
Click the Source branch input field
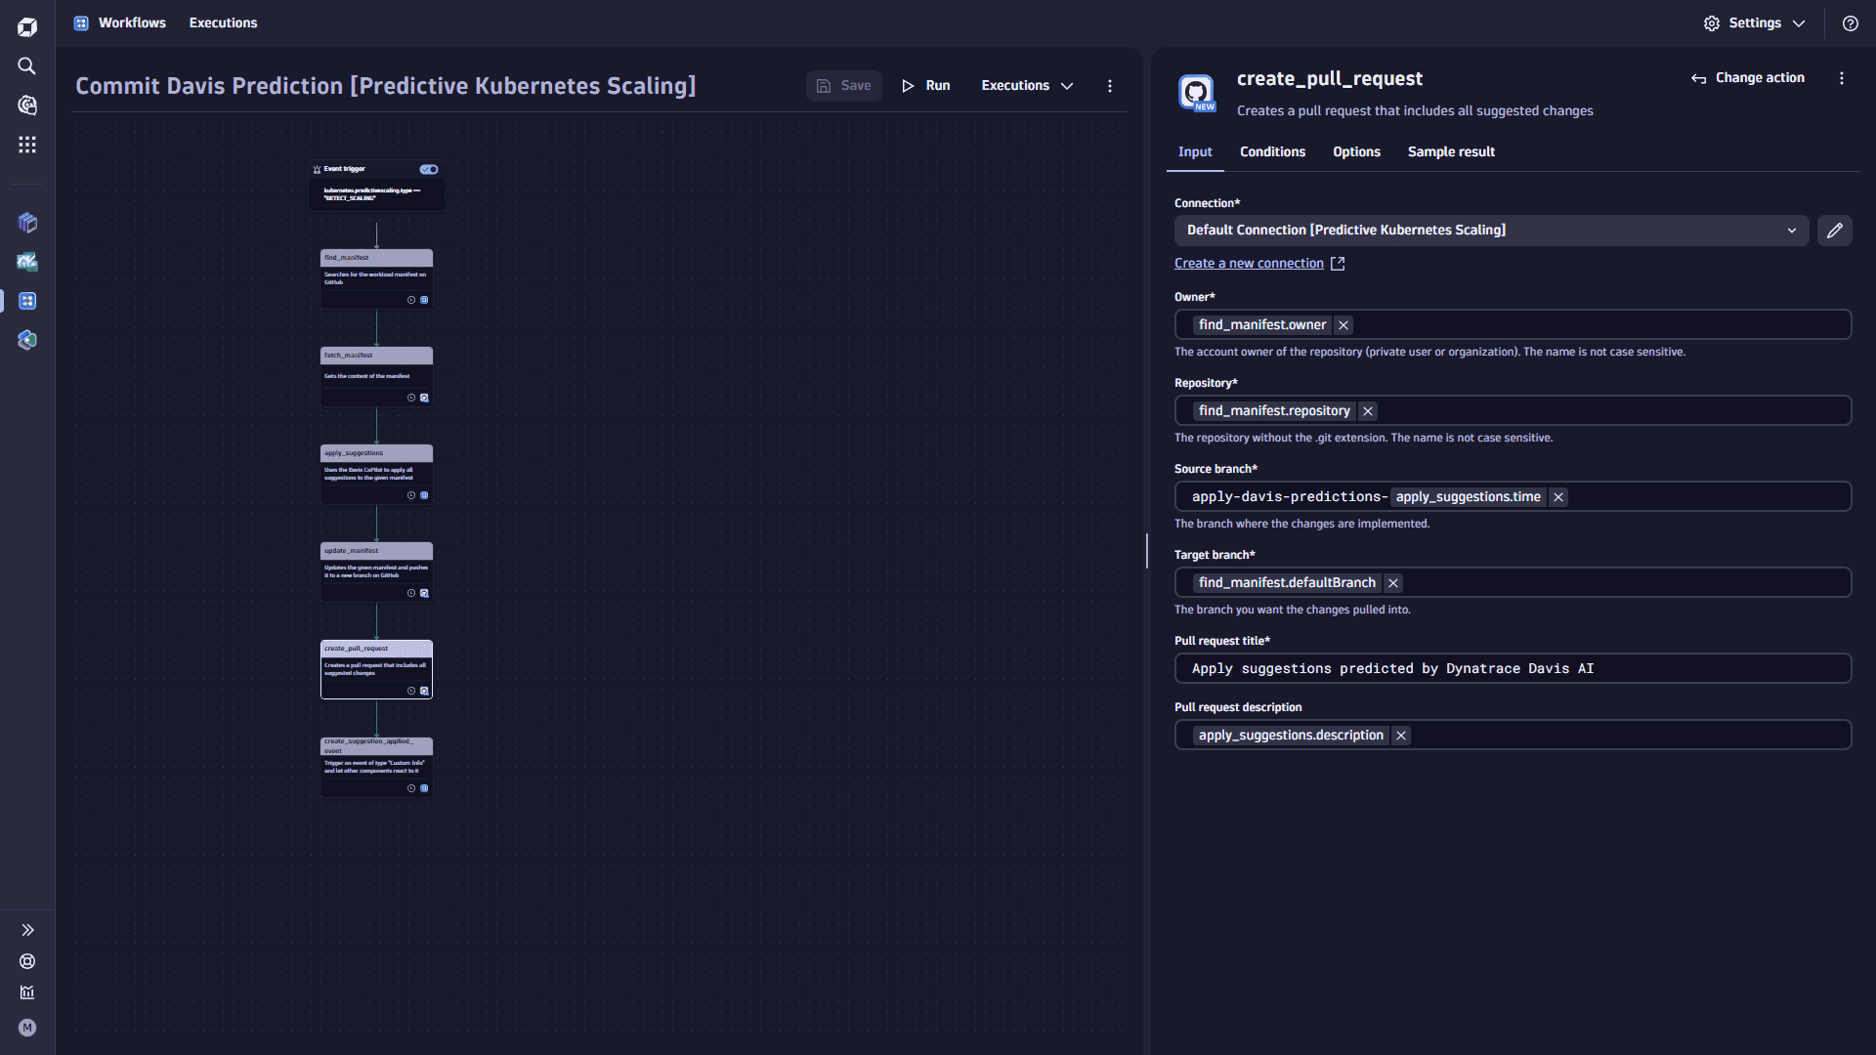1513,497
